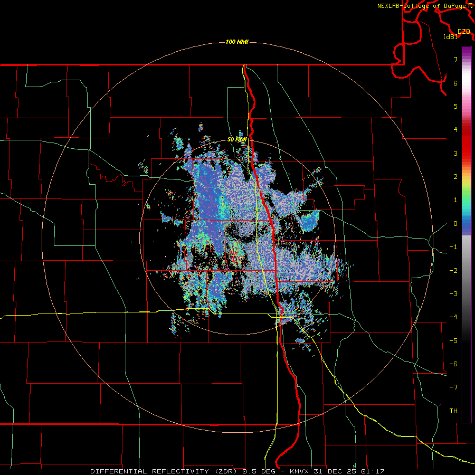Viewport: 475px width, 475px height.
Task: Select the 0 value on the scale
Action: pos(455,224)
